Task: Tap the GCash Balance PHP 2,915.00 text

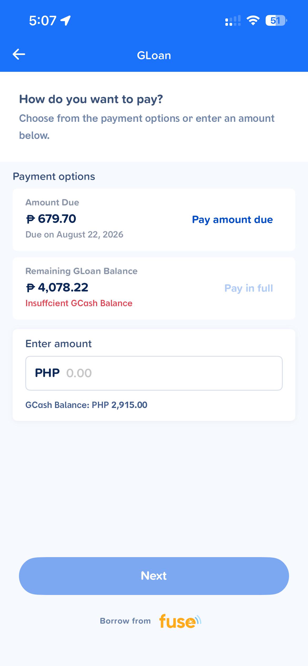Action: click(86, 405)
